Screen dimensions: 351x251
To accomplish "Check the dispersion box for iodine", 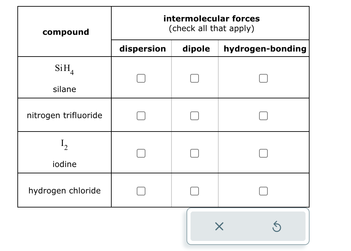I will 141,153.
